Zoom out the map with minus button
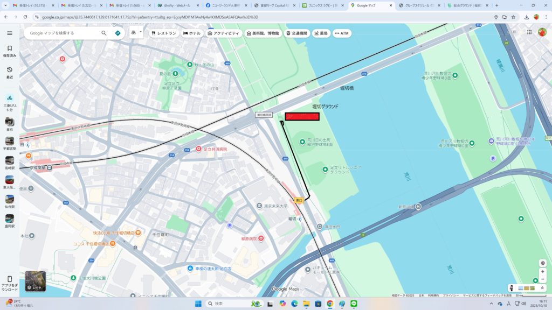 tap(542, 279)
